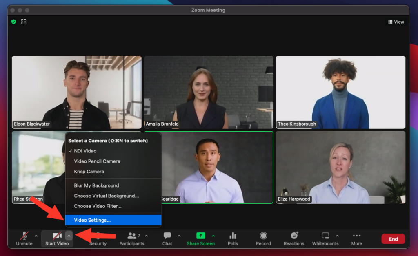Select Krisp Camera
Screen dimensions: 418x256
pos(113,172)
